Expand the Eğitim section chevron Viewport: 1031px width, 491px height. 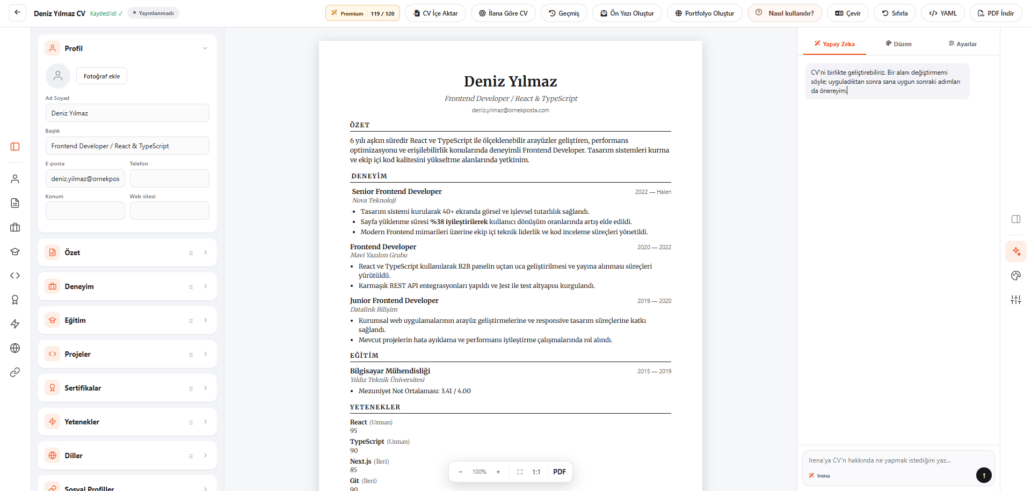coord(205,320)
